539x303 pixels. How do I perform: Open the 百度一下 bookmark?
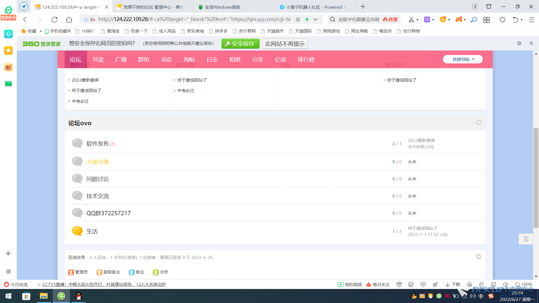136,31
